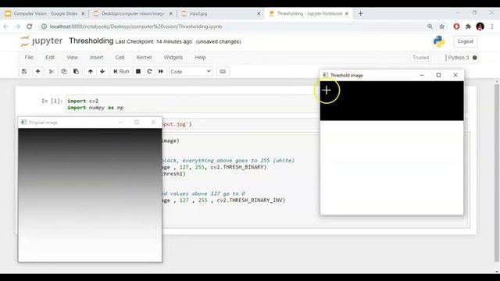500x281 pixels.
Task: Save notebook with the floppy disk icon
Action: (24, 71)
